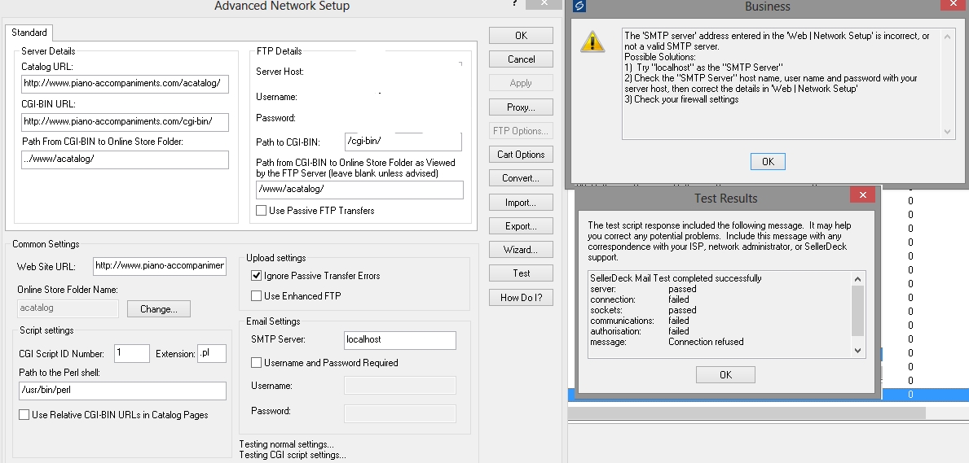Image resolution: width=969 pixels, height=463 pixels.
Task: Dismiss Test Results with OK button
Action: tap(725, 374)
